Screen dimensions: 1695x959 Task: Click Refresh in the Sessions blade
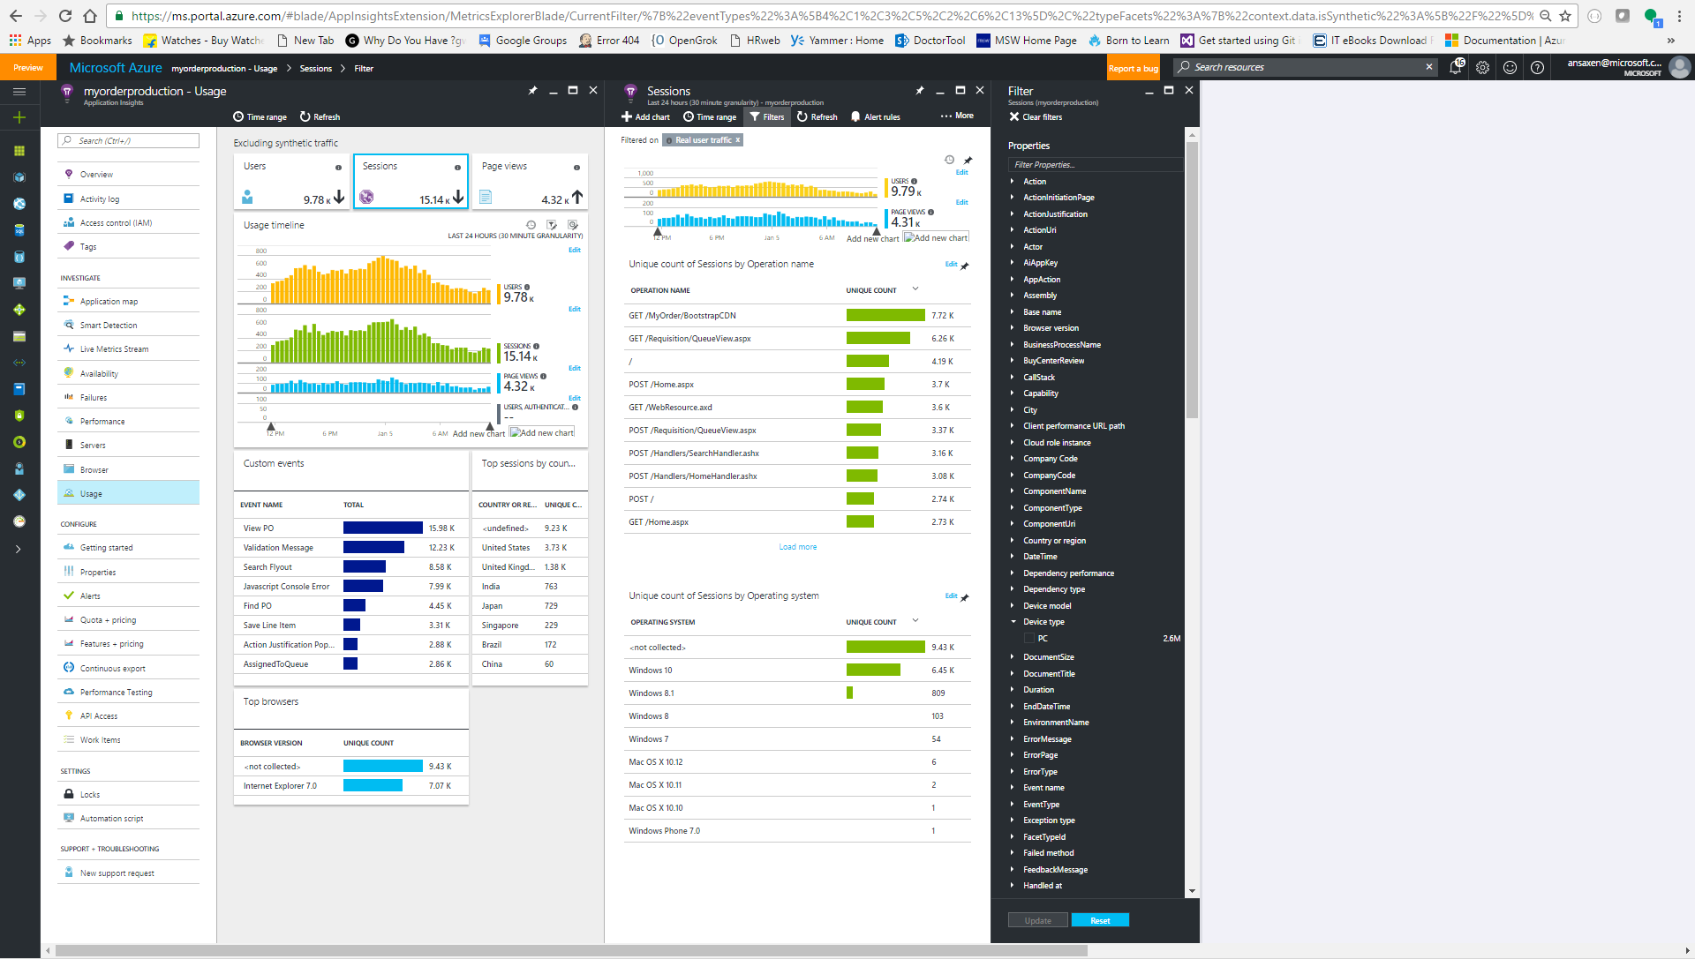(817, 116)
